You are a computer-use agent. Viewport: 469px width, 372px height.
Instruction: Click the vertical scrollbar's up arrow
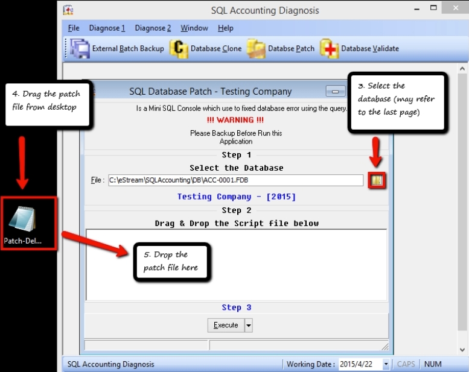(463, 69)
